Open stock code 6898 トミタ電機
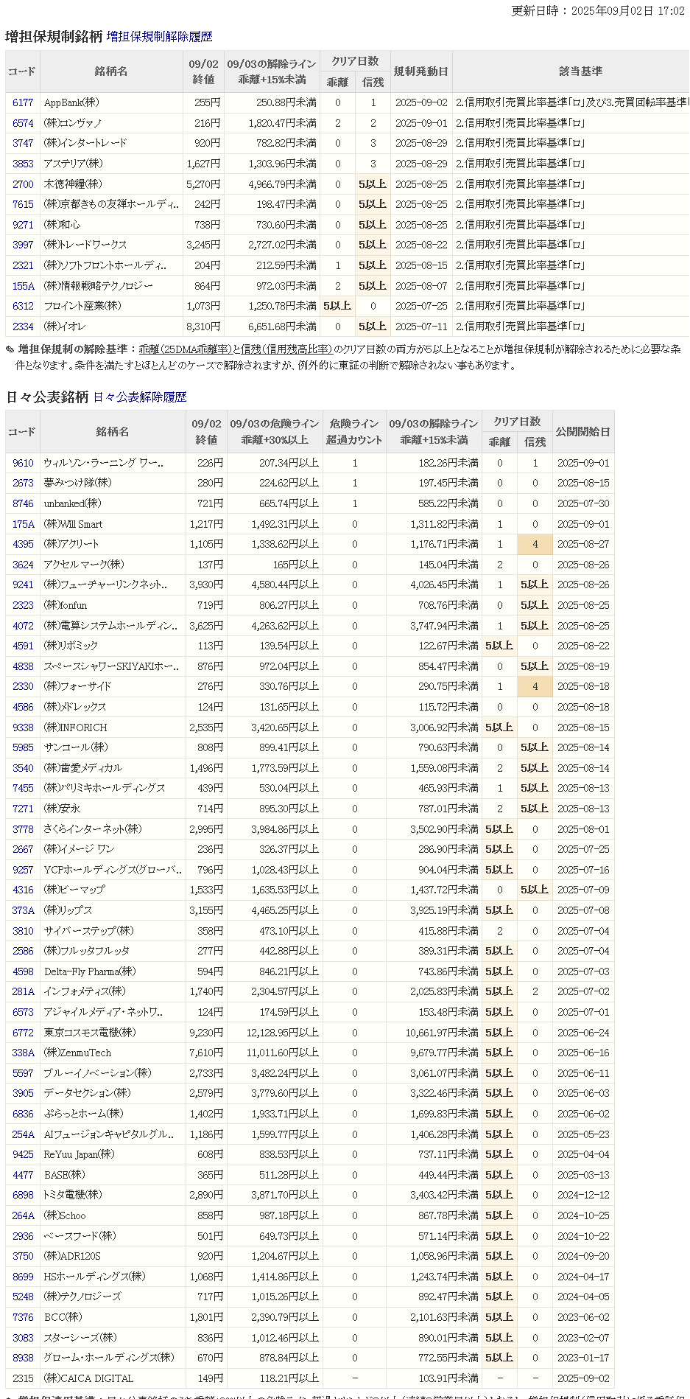The width and height of the screenshot is (690, 1399). coord(23,1195)
